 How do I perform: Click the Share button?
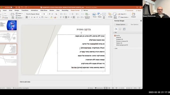(138, 11)
